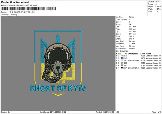Click the Color changes value 5
162x114 pixels.
(x=129, y=19)
